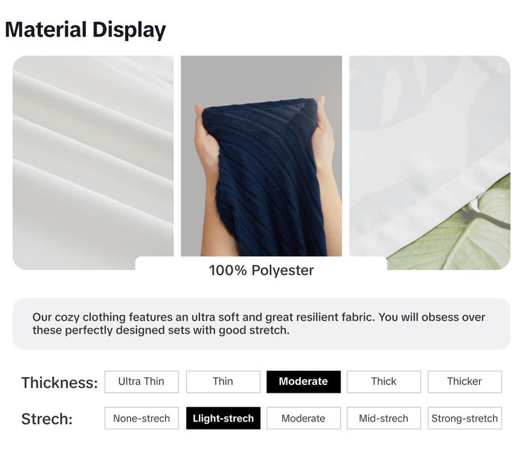Open the navy knit fabric stretch photo
This screenshot has height=449, width=523.
(x=261, y=156)
